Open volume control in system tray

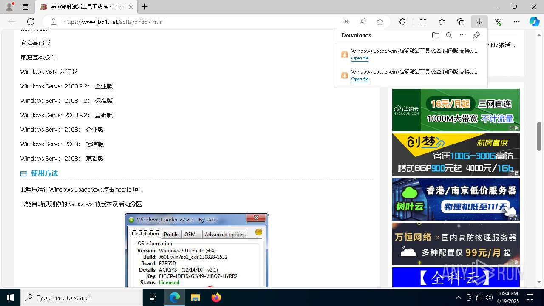489,297
